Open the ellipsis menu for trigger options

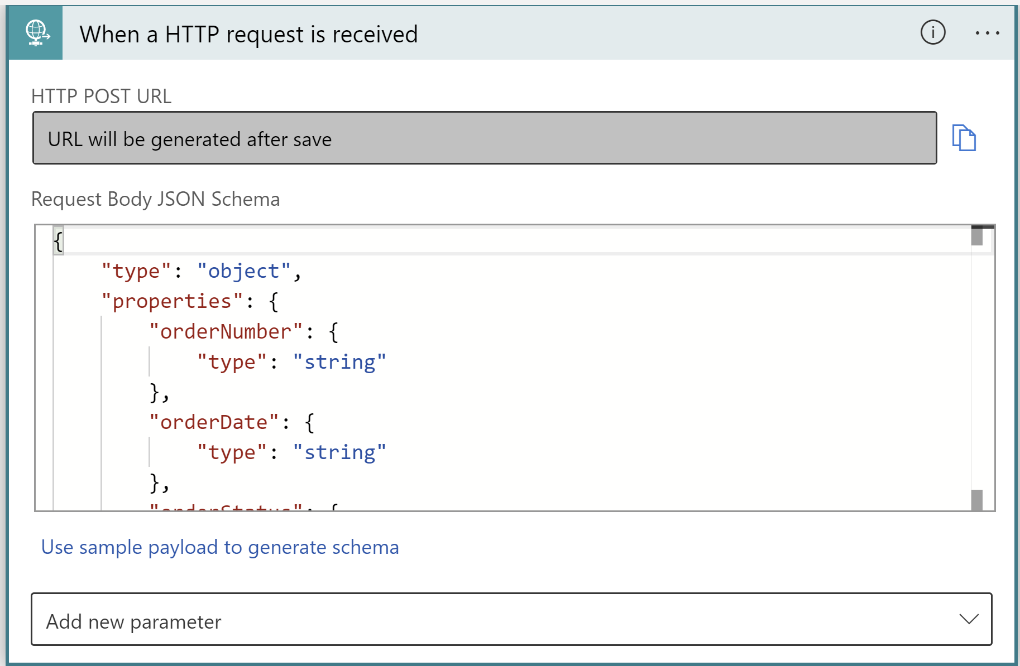987,33
